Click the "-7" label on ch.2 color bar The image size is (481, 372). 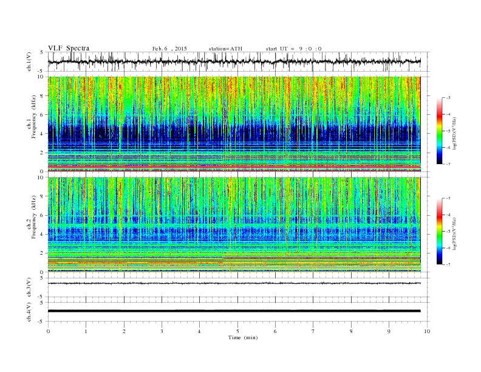click(448, 264)
